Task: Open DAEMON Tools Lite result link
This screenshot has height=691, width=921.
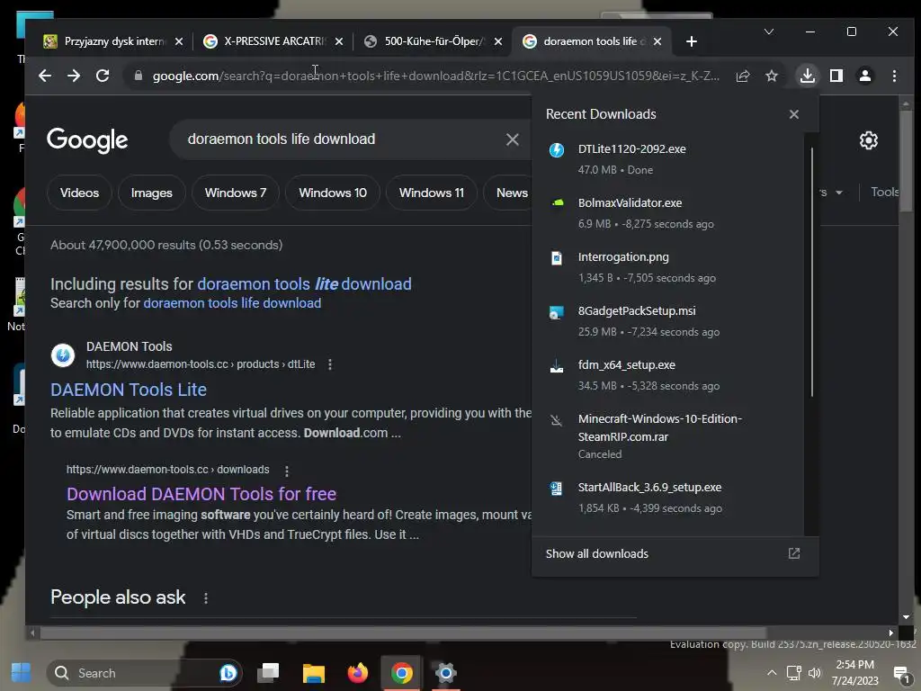Action: coord(129,390)
